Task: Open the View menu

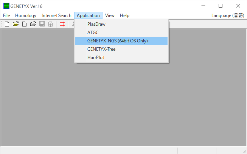Action: tap(110, 16)
